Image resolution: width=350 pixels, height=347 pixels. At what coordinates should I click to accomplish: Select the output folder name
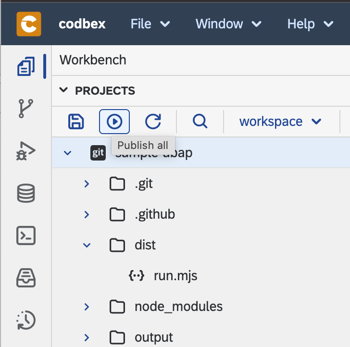point(154,337)
